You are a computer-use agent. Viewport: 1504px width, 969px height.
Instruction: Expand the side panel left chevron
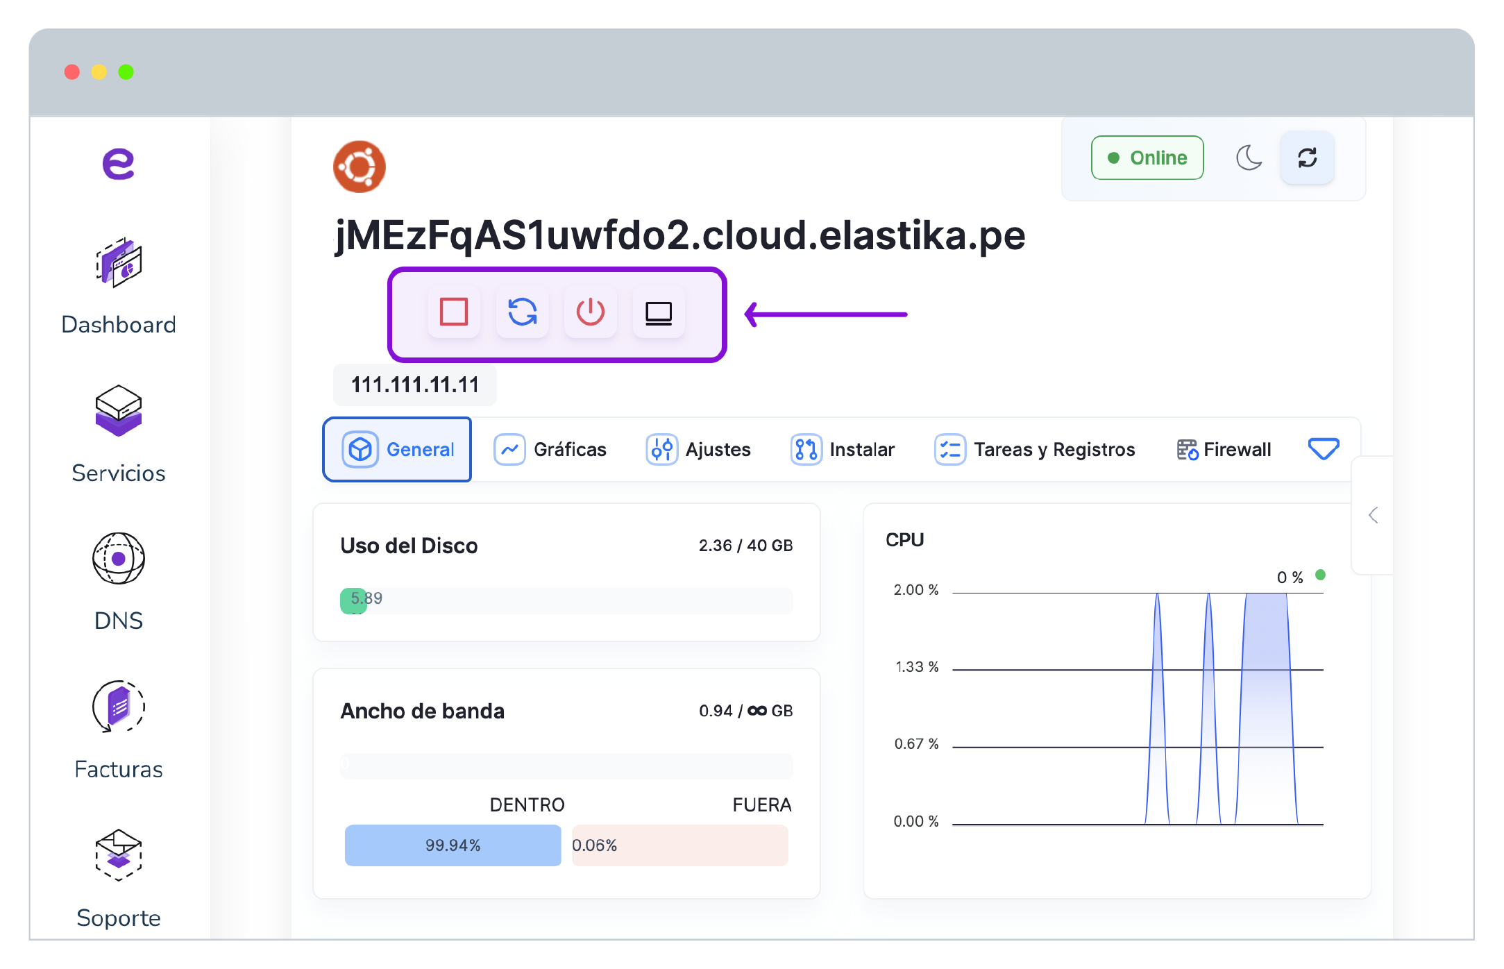tap(1373, 515)
